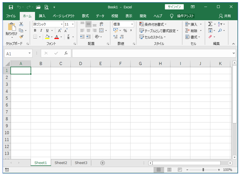Screen dimensions: 241x176
Task: Open fill color dropdown arrow
Action: (52, 37)
